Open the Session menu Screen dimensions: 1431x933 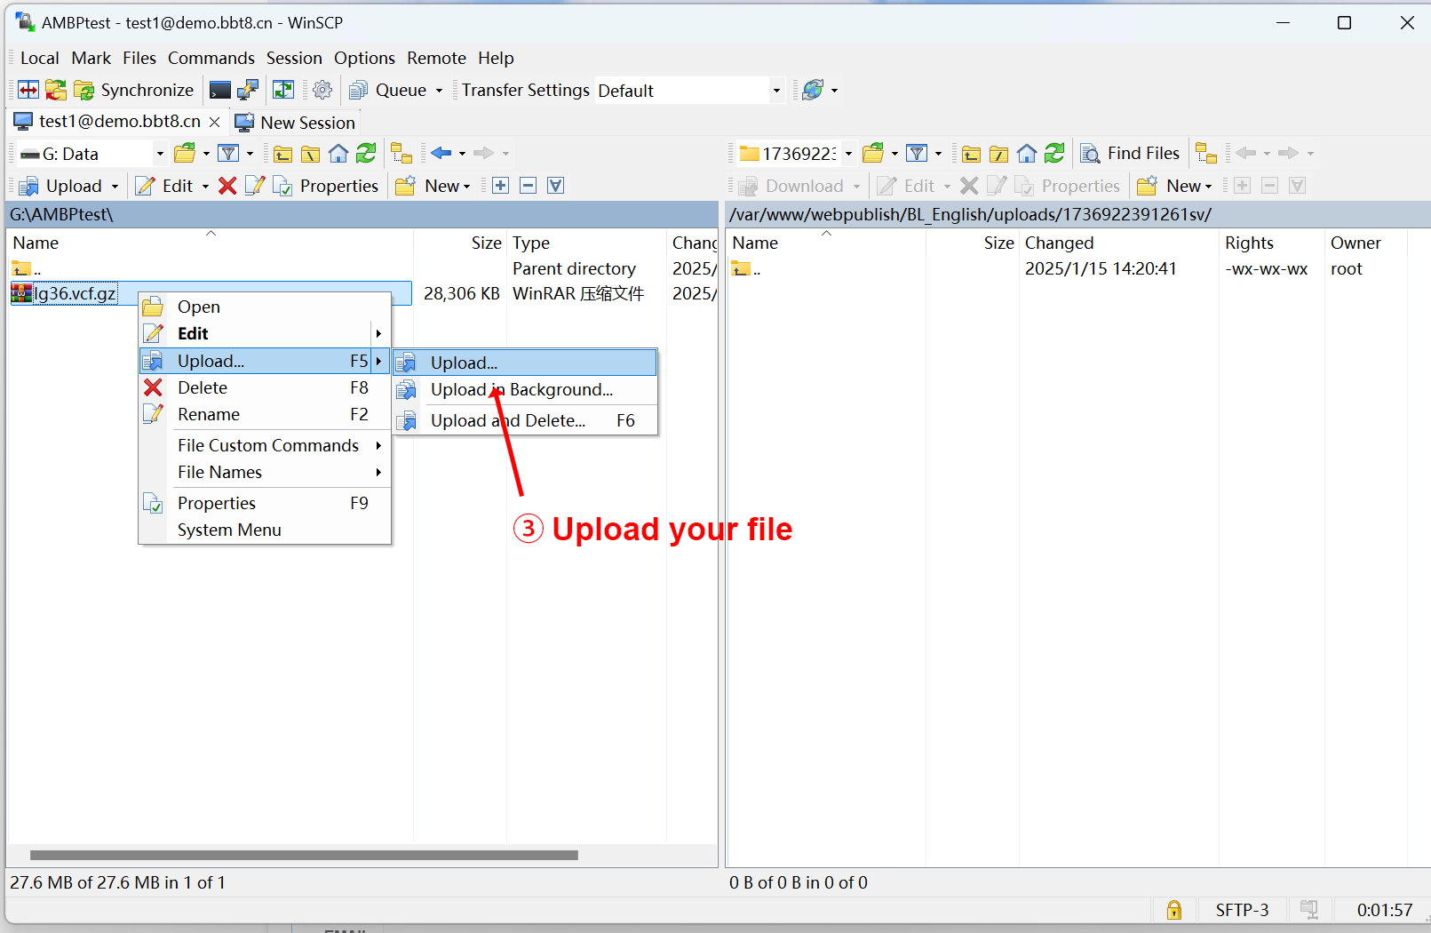point(294,58)
